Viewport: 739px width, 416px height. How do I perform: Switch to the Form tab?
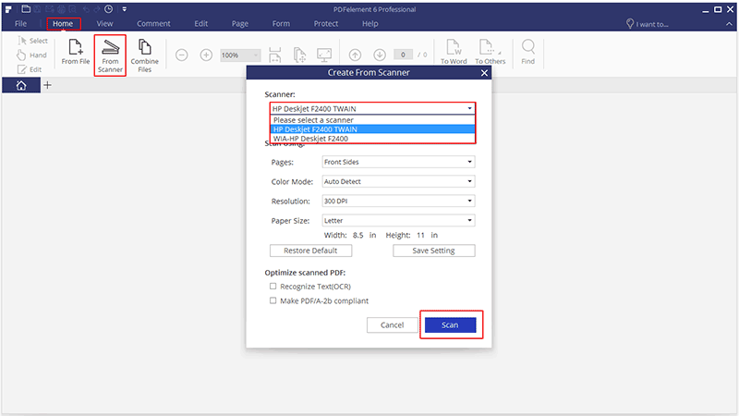[281, 24]
